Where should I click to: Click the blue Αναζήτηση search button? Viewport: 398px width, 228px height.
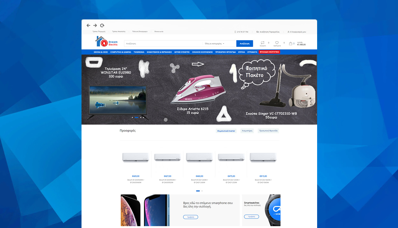pos(245,44)
